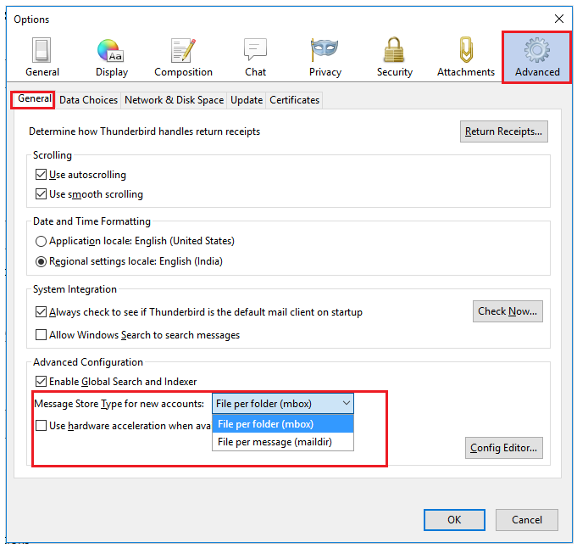Switch to the Data Choices tab
Viewport: 577px width, 548px height.
(88, 100)
